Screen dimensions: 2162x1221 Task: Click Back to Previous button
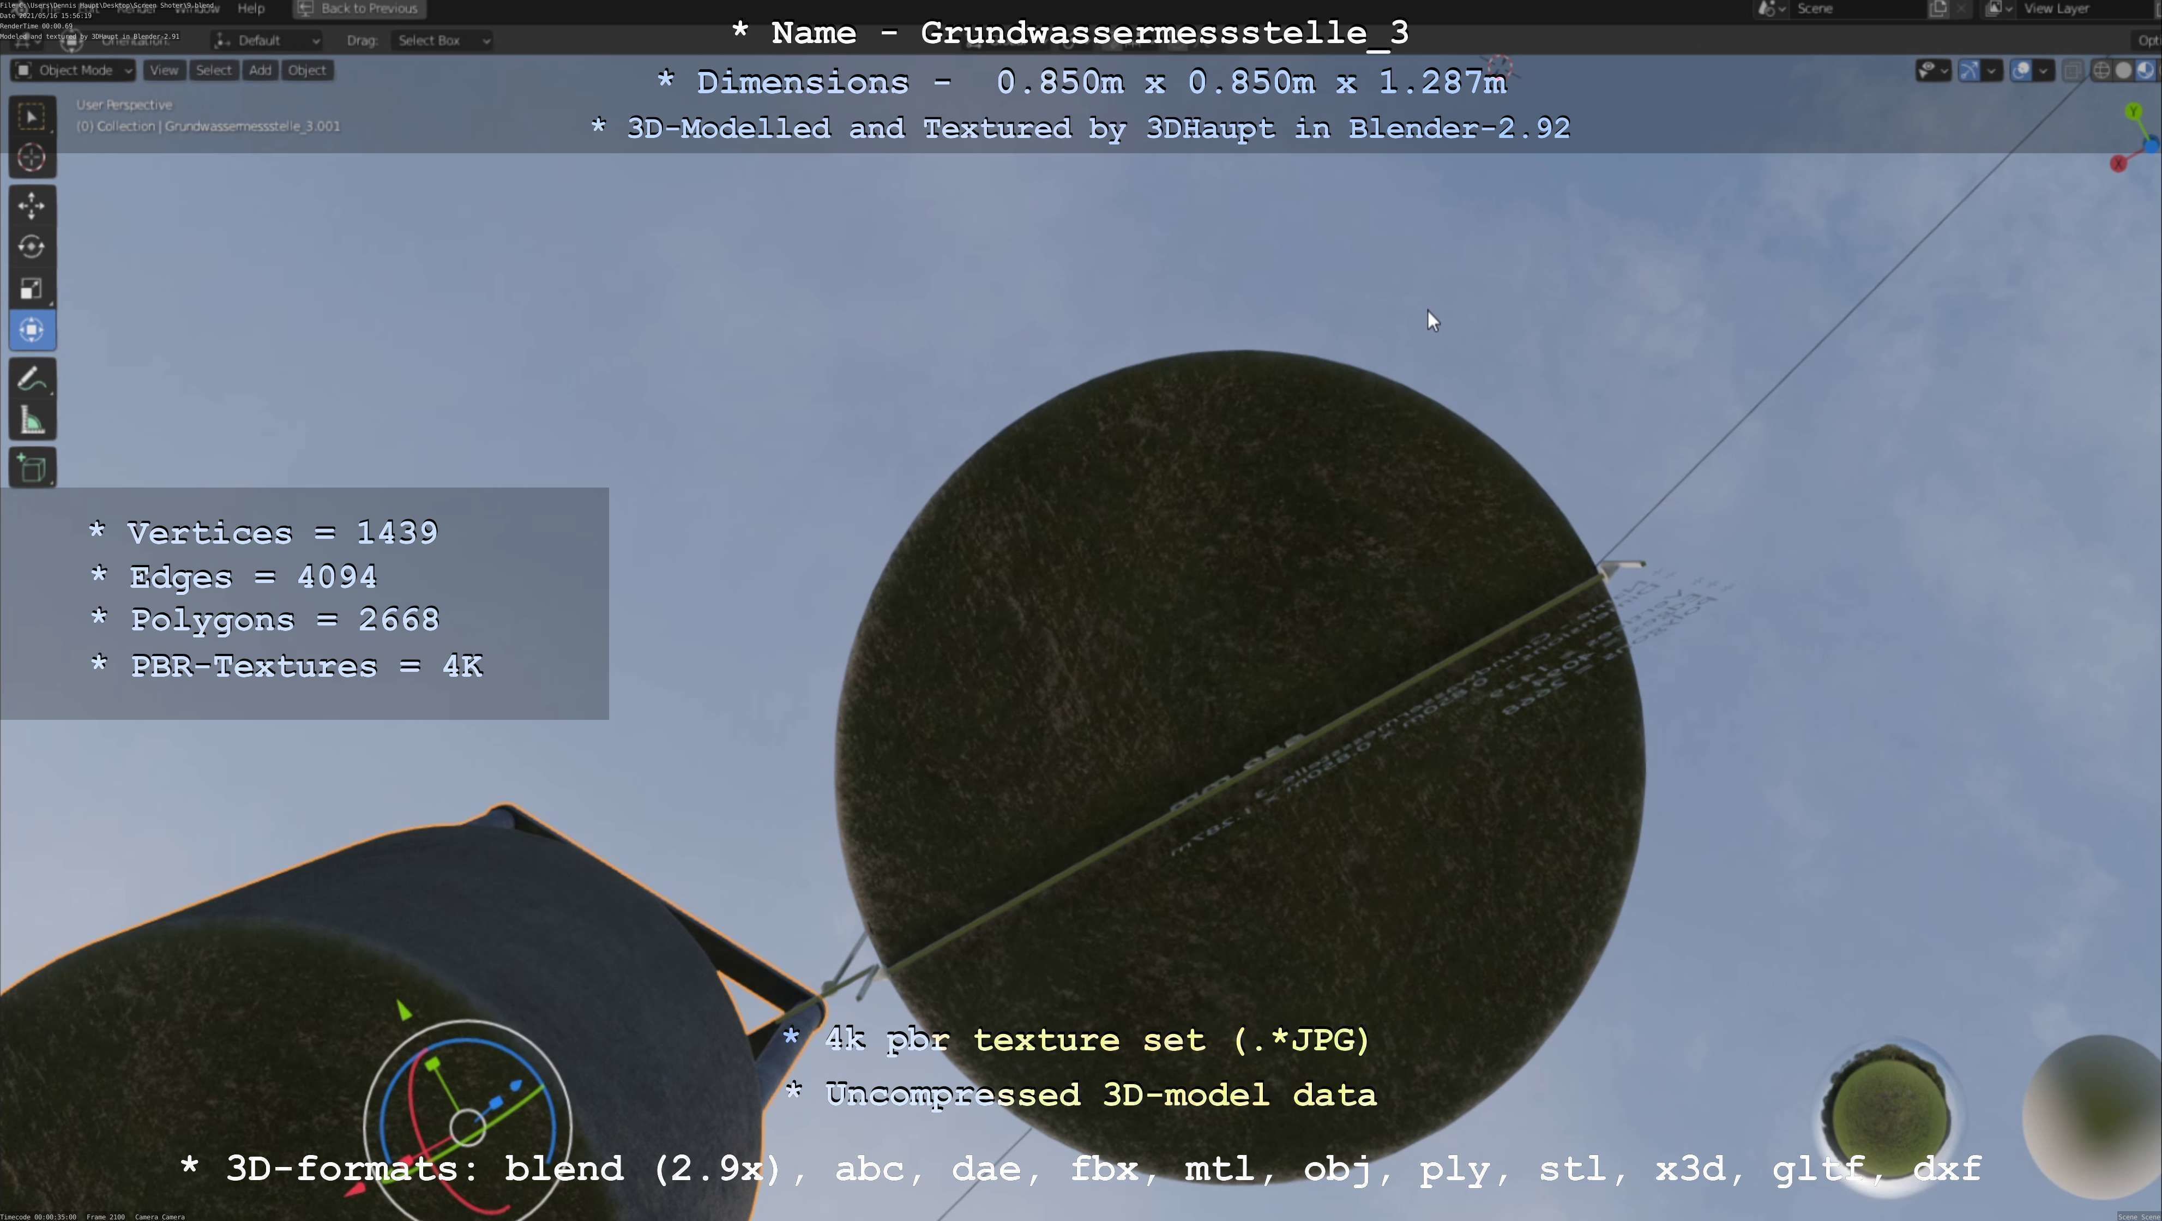359,8
